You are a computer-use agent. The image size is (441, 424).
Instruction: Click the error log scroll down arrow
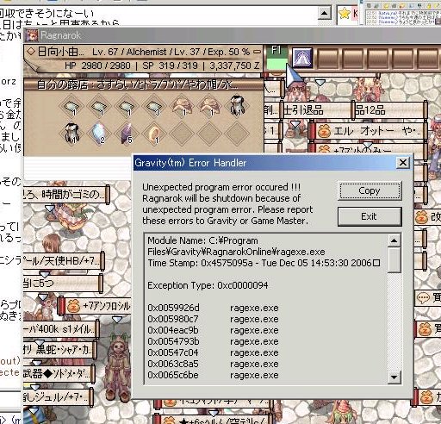(394, 377)
